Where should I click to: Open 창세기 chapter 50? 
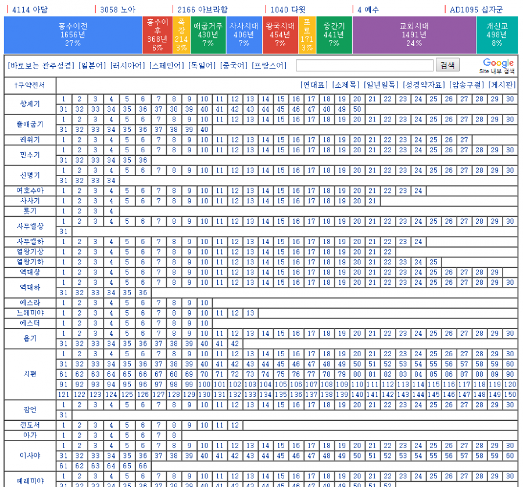point(357,109)
